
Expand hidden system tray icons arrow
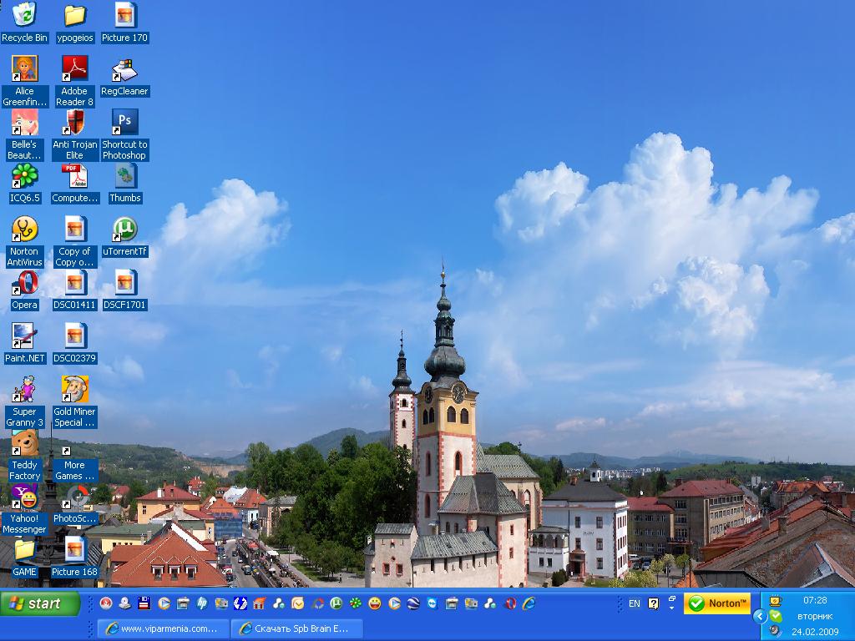(x=759, y=616)
